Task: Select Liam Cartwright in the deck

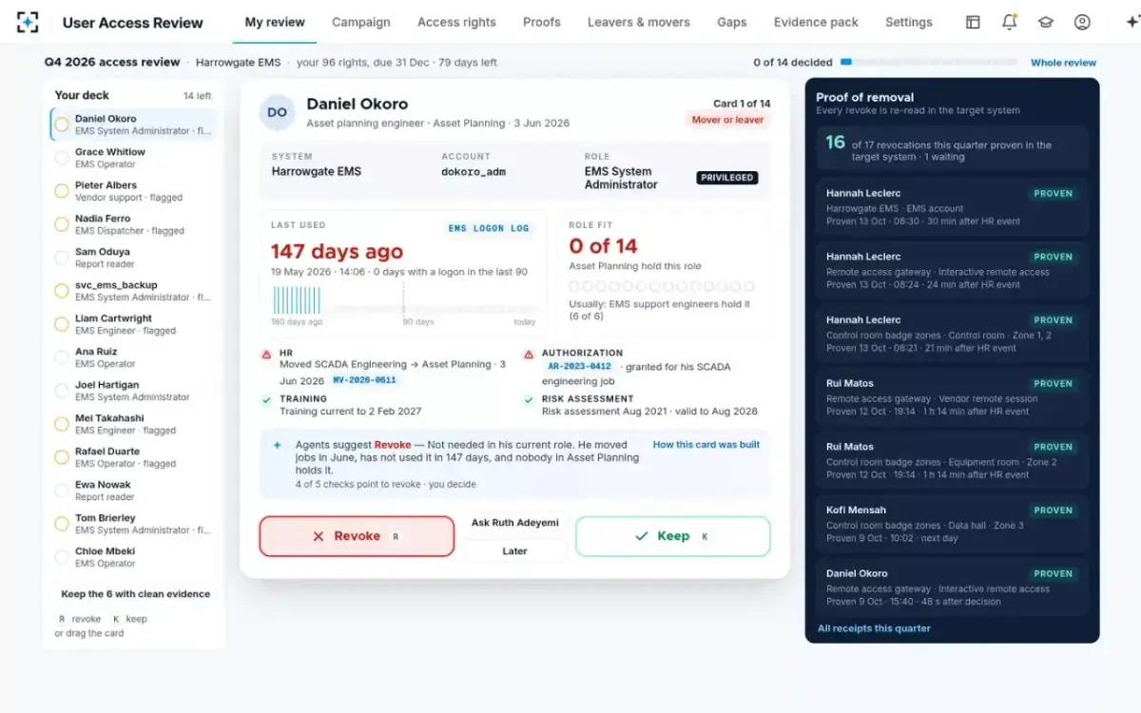Action: click(133, 324)
